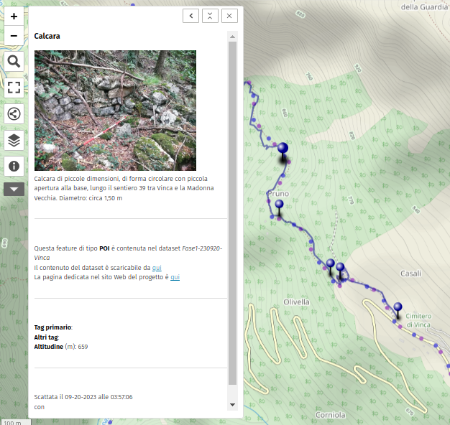The height and width of the screenshot is (425, 450).
Task: Open the share map option
Action: [x=14, y=113]
